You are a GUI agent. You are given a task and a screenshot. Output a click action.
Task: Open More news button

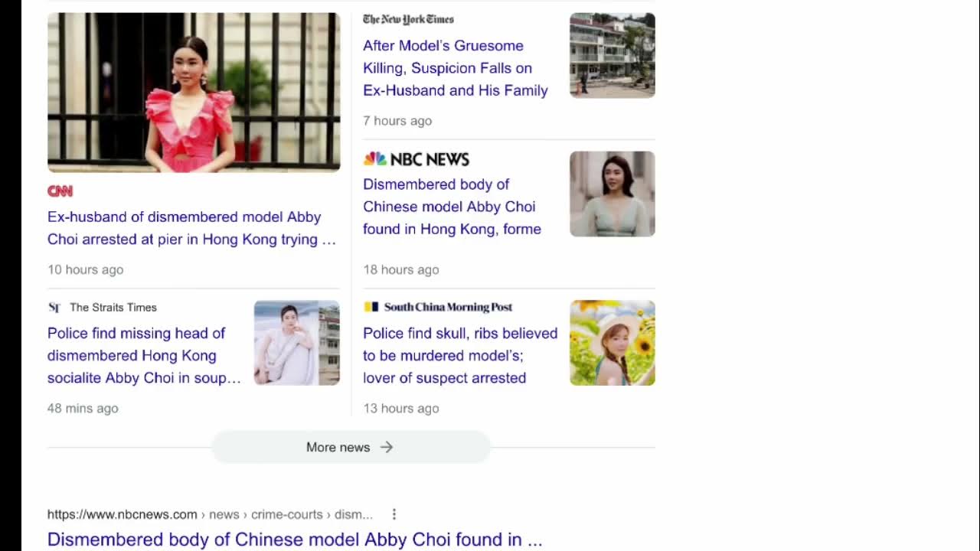tap(351, 447)
